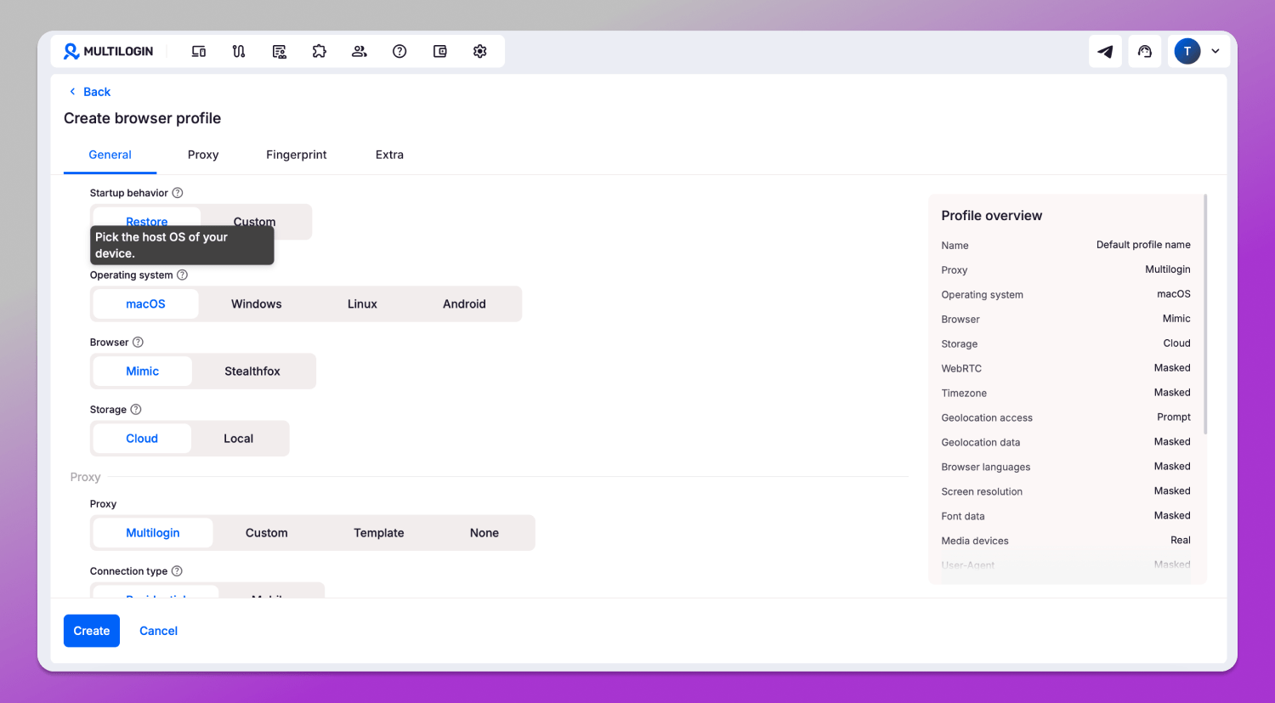Click the 'Connection type' label
Viewport: 1275px width, 703px height.
coord(129,571)
